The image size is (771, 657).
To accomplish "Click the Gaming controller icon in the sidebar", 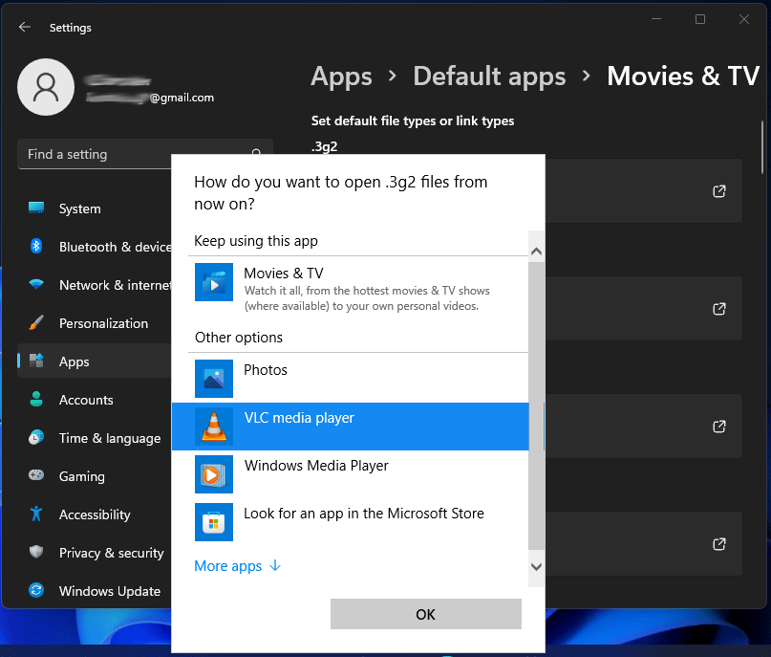I will point(35,476).
